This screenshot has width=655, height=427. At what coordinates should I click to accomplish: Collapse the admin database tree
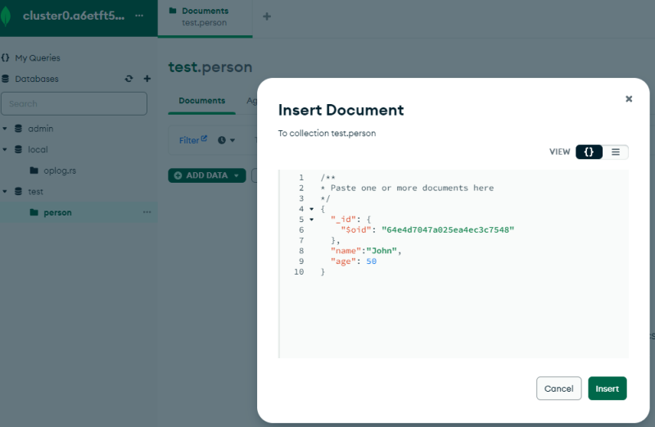pyautogui.click(x=5, y=129)
